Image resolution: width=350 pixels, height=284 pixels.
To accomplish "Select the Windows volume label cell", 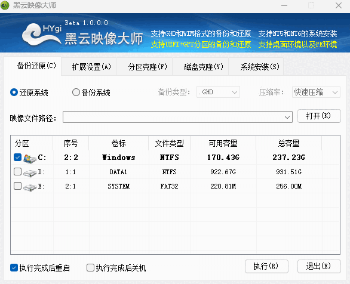I will 118,158.
